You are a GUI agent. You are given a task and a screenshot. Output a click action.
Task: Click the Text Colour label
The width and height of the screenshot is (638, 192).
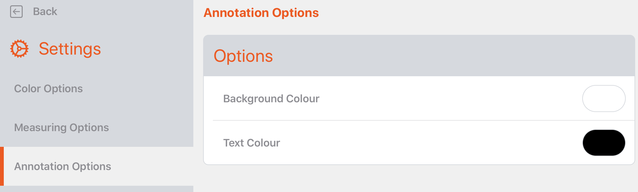[x=252, y=143]
